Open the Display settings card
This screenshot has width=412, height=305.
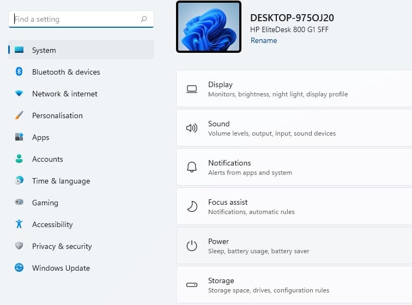pyautogui.click(x=294, y=89)
